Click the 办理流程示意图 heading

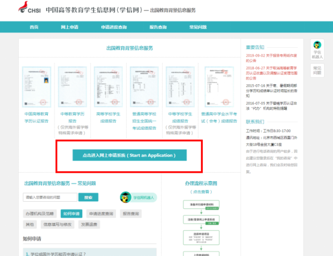201,183
